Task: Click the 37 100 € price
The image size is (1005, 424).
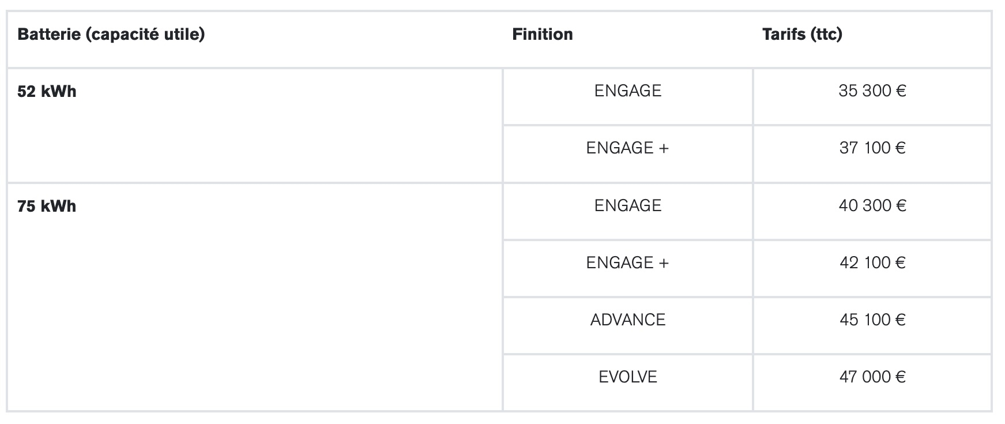Action: pos(872,148)
